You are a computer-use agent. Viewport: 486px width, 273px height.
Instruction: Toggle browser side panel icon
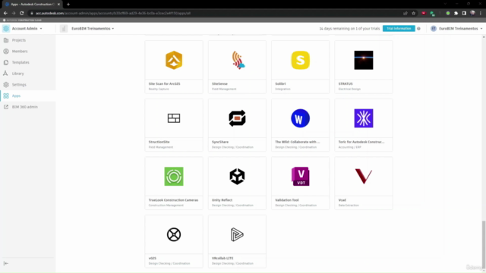pyautogui.click(x=464, y=14)
